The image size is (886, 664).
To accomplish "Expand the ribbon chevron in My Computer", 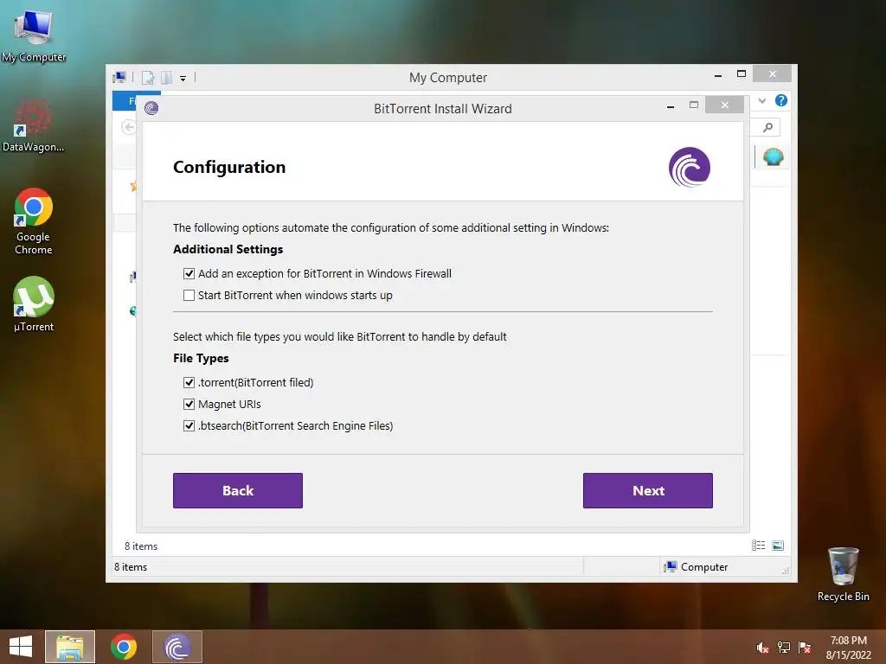I will coord(762,100).
